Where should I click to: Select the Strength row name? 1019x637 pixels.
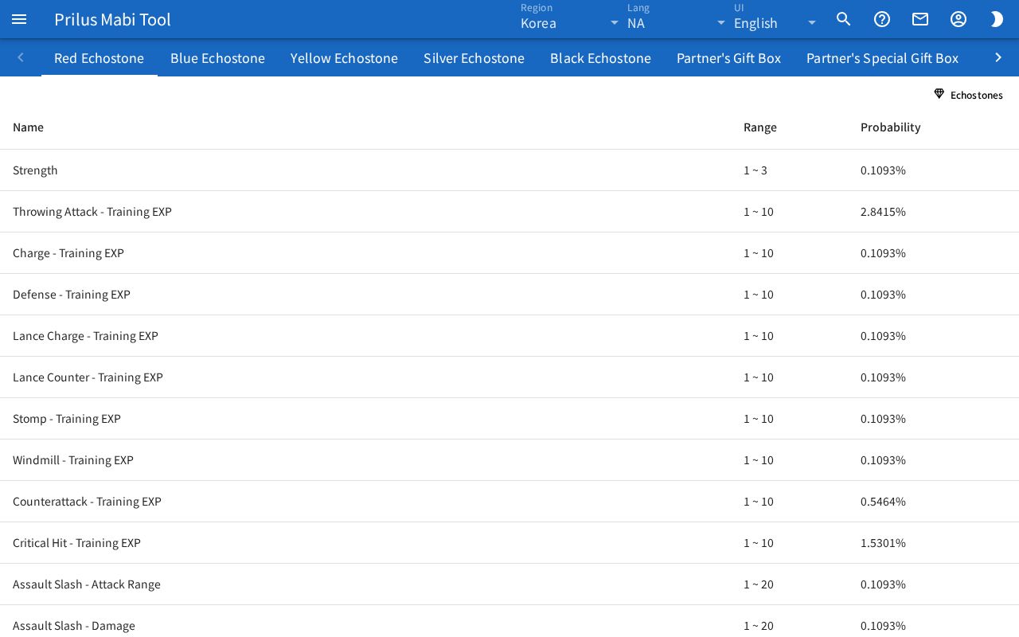coord(35,170)
